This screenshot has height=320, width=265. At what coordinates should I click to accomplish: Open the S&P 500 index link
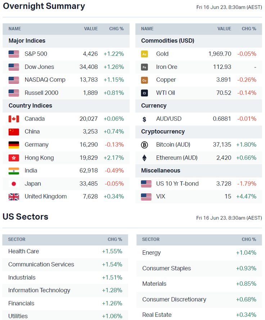point(36,54)
